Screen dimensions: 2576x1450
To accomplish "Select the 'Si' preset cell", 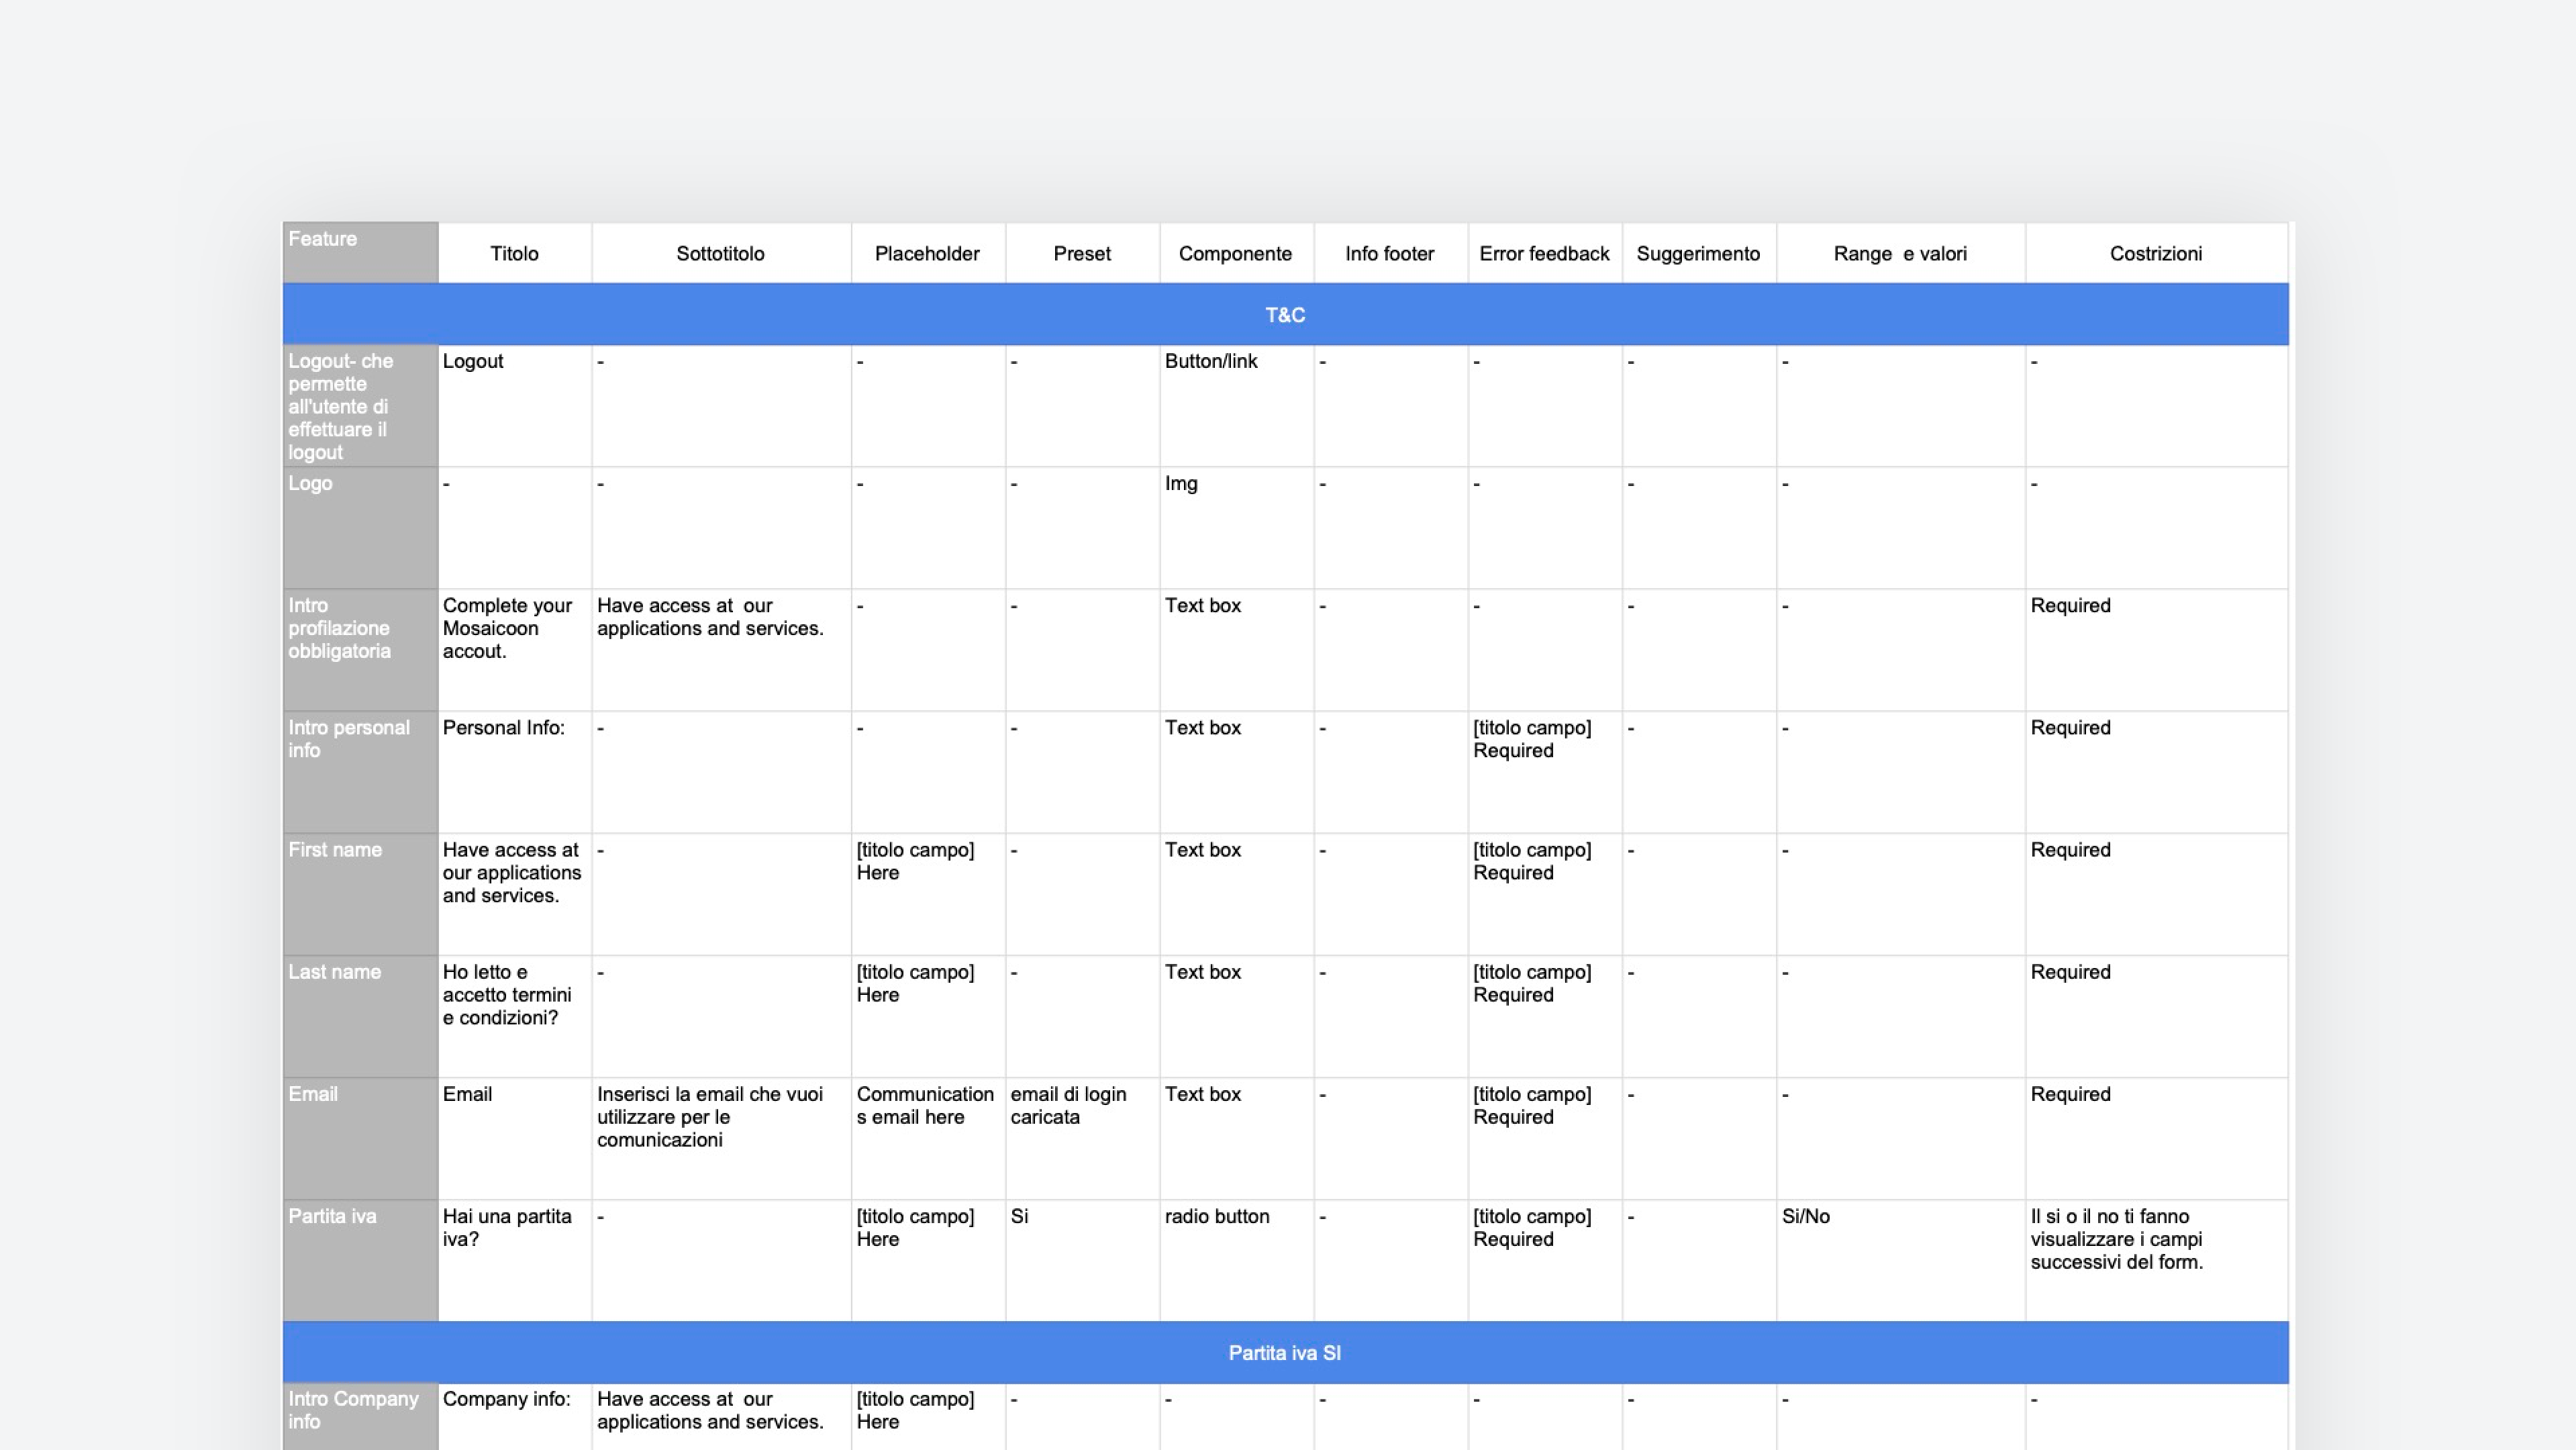I will pos(1082,1260).
